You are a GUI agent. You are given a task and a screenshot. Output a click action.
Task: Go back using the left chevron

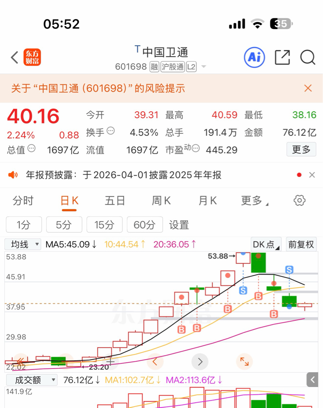pyautogui.click(x=15, y=57)
